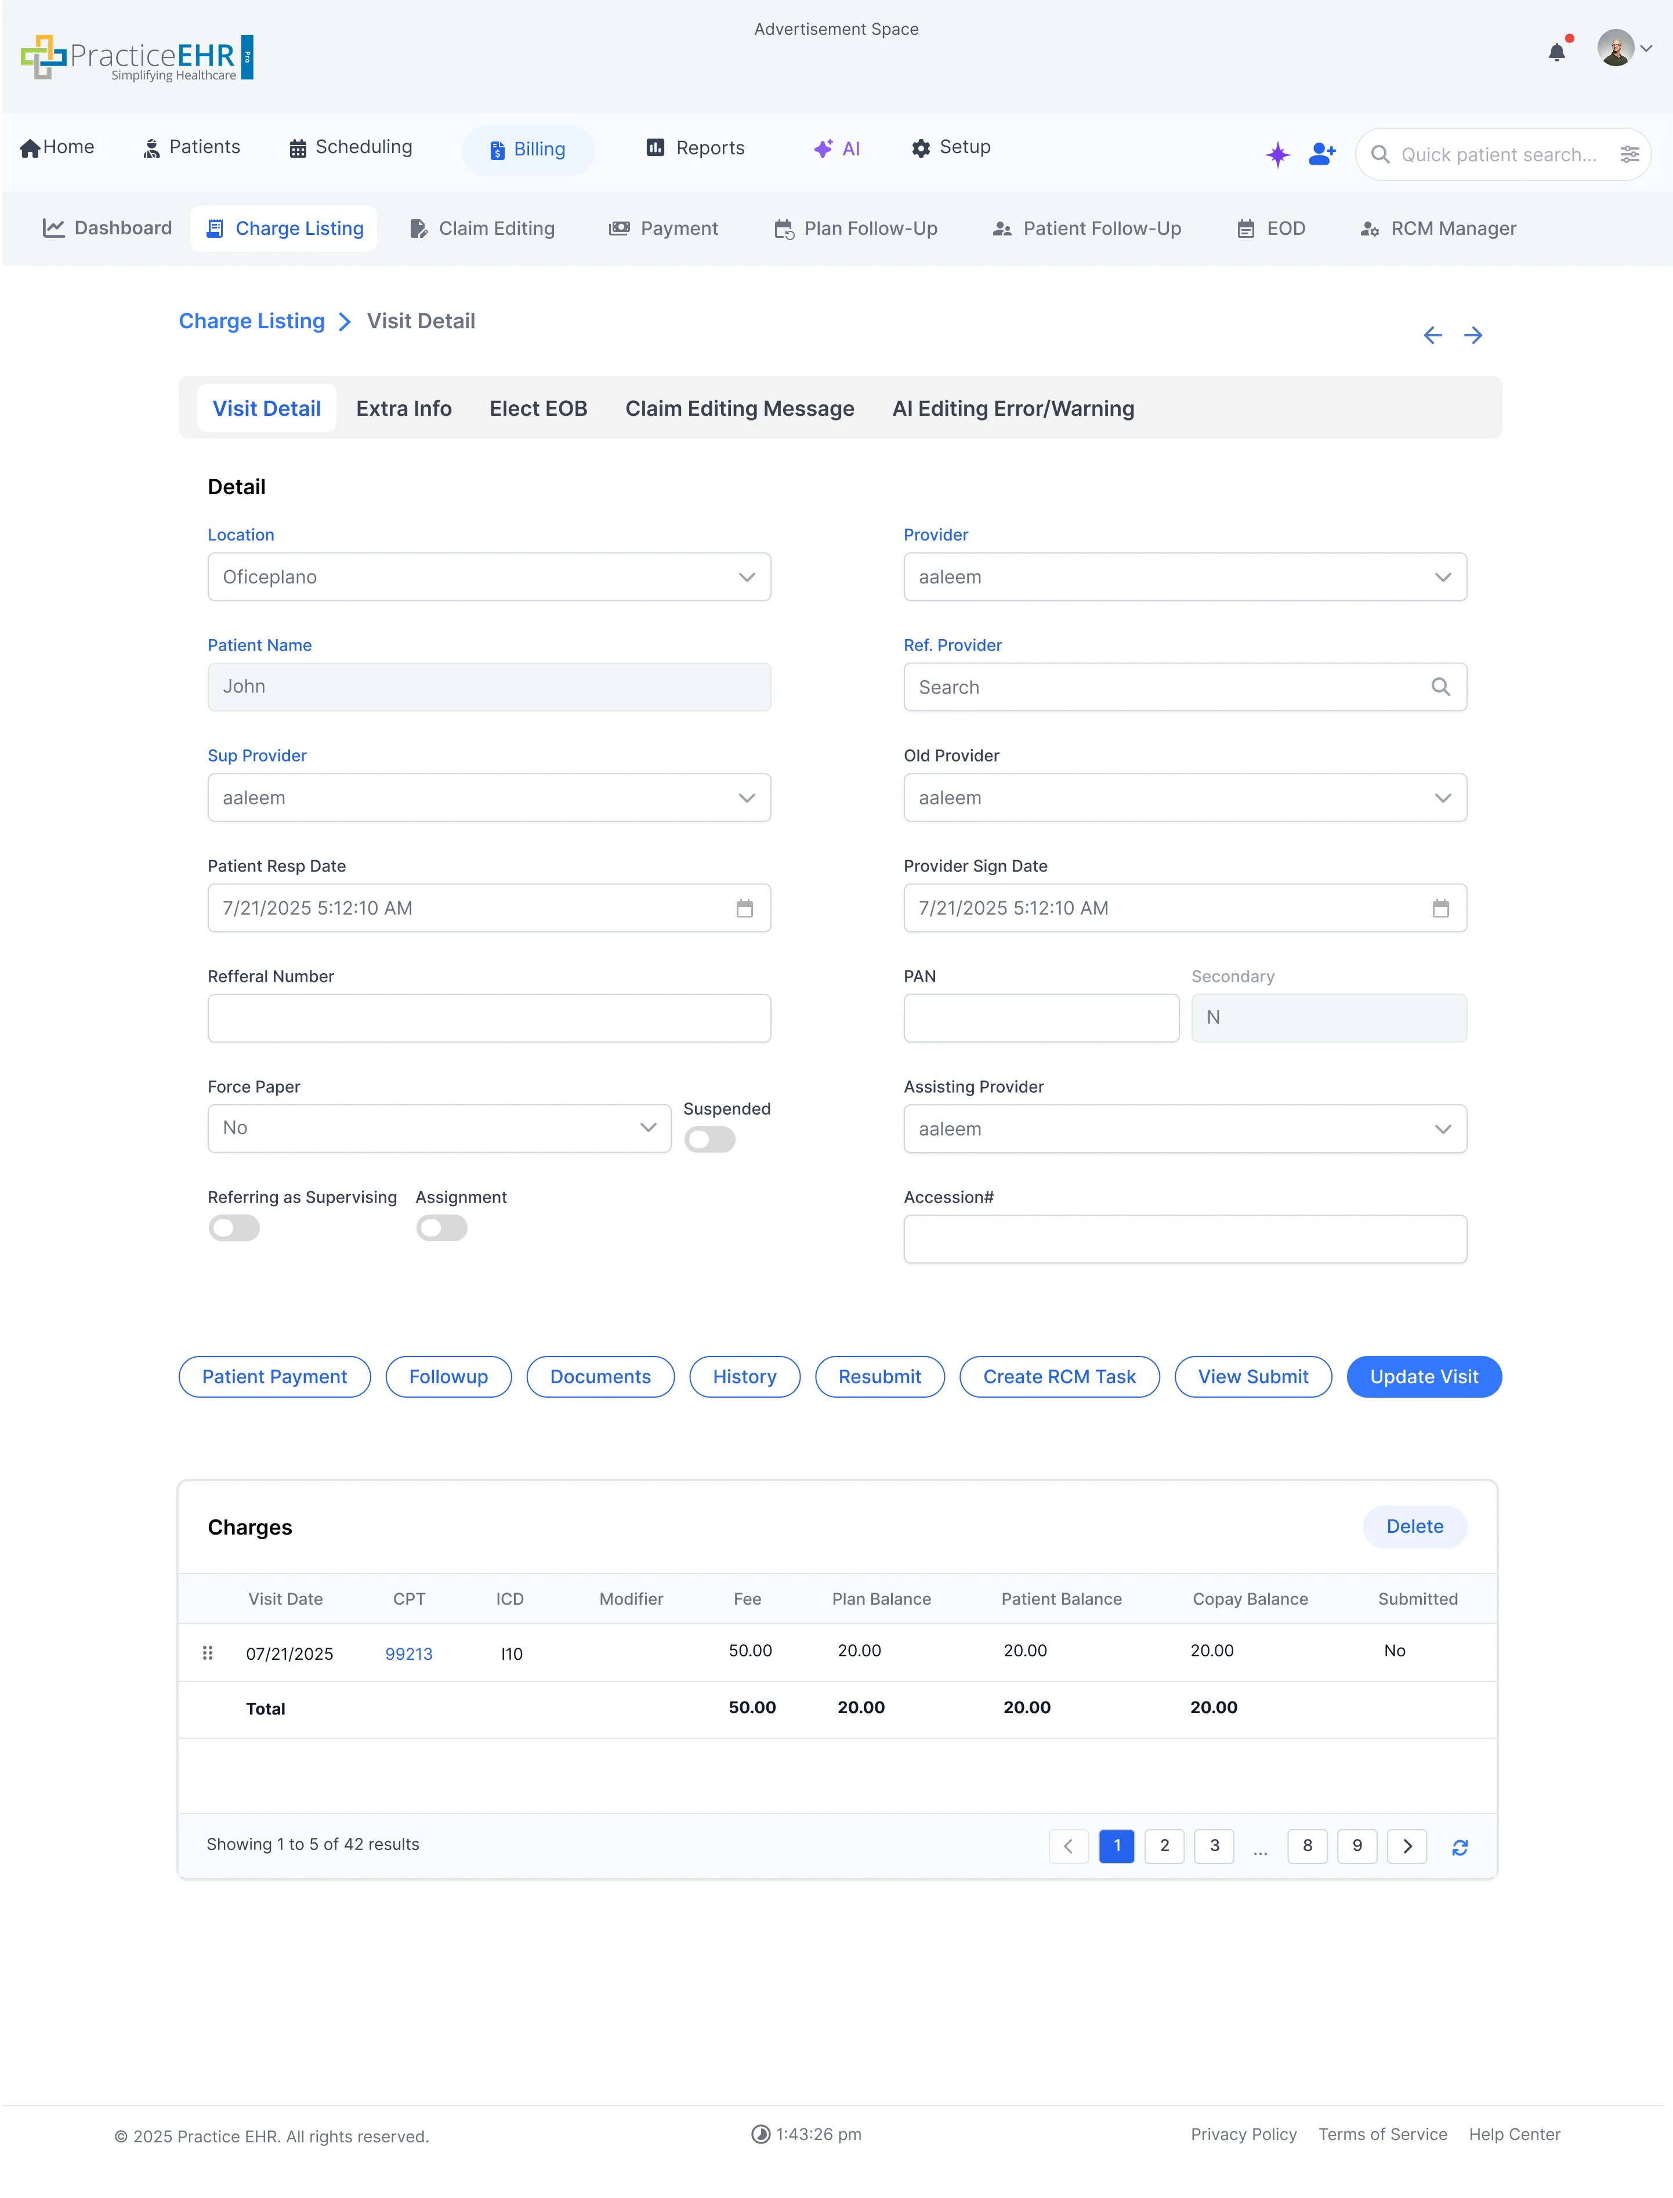Image resolution: width=1673 pixels, height=2198 pixels.
Task: Click the charge row drag handle
Action: [x=207, y=1652]
